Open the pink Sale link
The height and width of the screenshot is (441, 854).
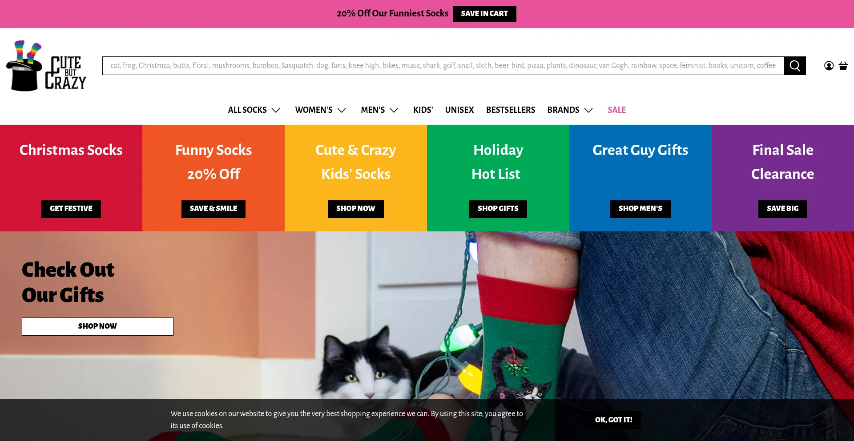click(616, 110)
